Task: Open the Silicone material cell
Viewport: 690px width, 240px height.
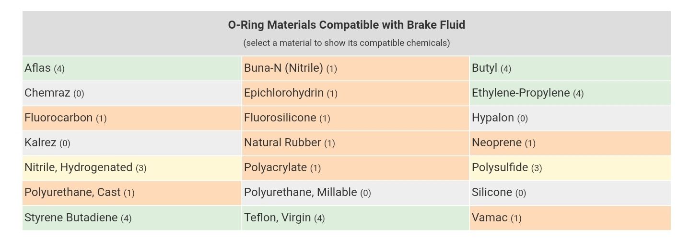Action: (570, 193)
